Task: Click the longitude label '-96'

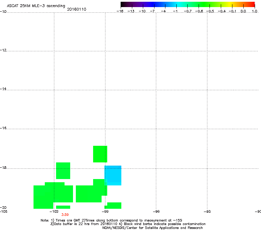Action: tap(156, 212)
